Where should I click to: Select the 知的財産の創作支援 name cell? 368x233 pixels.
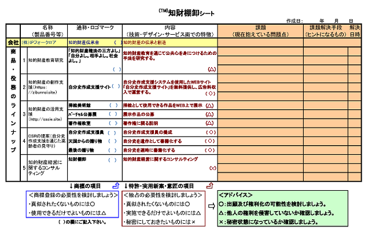[47, 87]
